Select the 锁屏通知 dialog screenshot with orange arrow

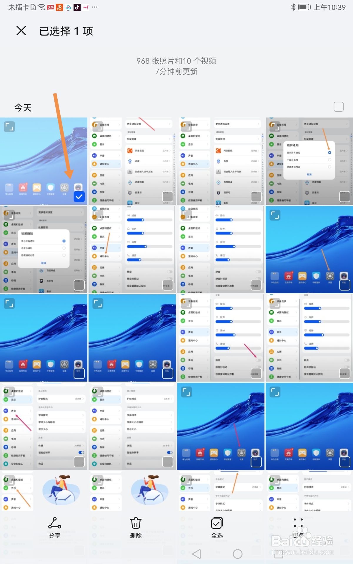point(345,197)
